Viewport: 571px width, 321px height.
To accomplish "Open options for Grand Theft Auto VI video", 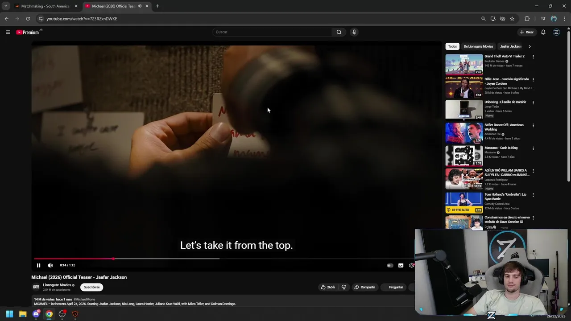I will pos(533,57).
